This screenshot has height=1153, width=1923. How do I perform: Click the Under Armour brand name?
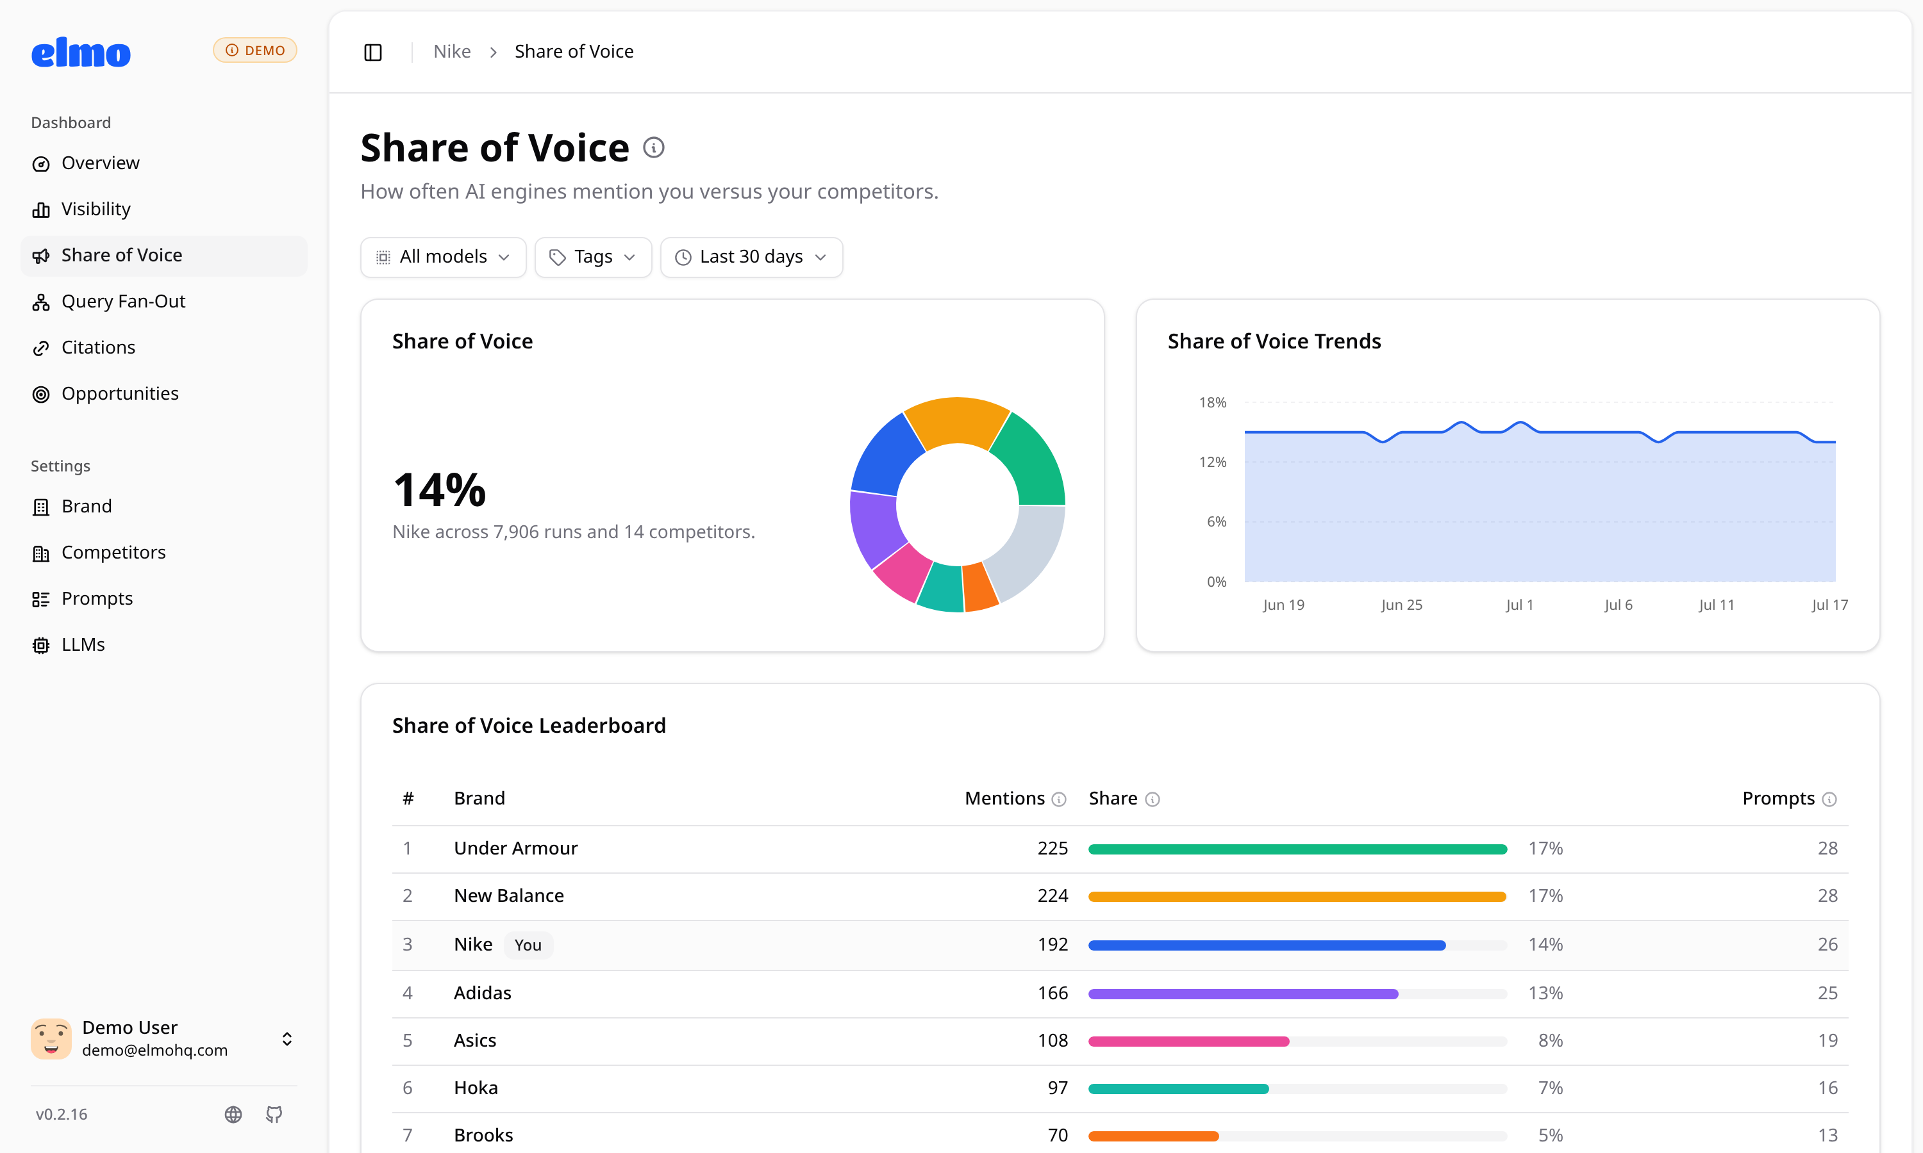click(x=515, y=849)
